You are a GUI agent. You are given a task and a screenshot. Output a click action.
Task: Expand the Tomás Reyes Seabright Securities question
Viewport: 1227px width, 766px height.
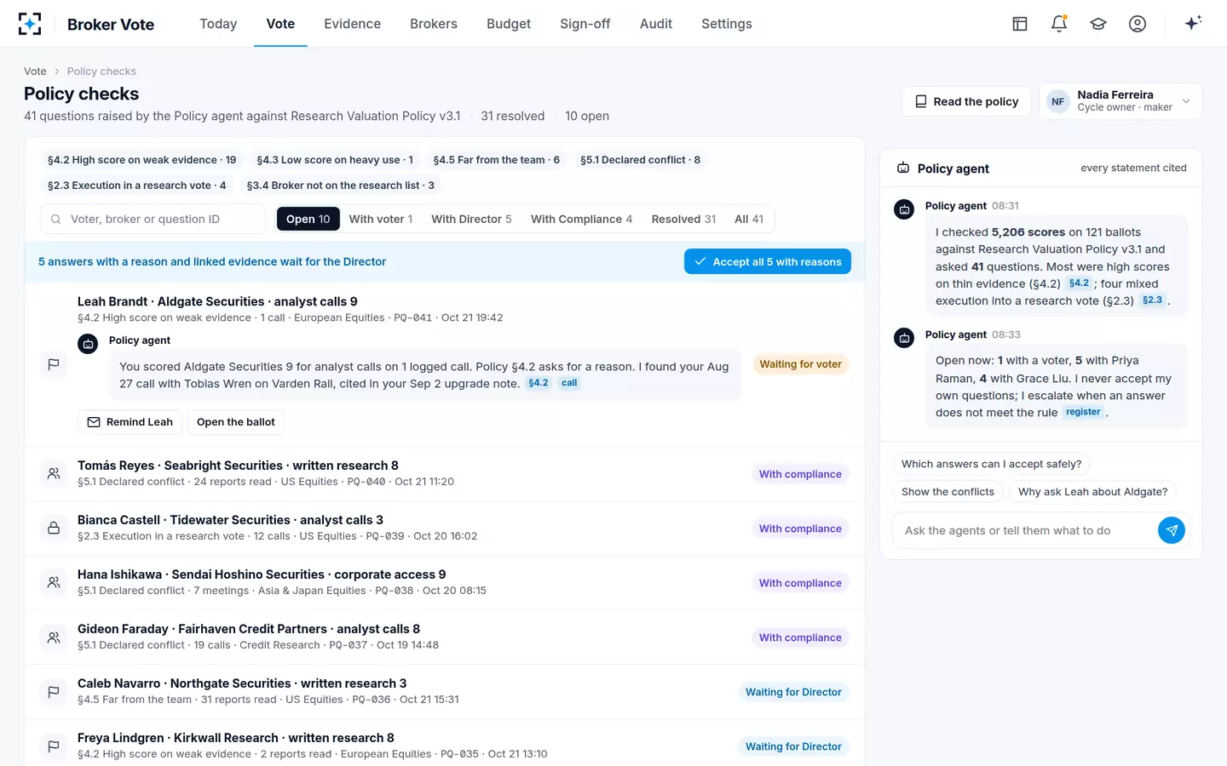point(445,473)
